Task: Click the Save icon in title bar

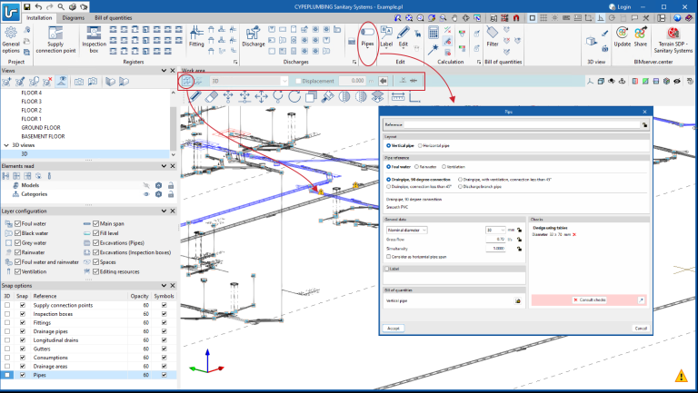Action: [26, 6]
